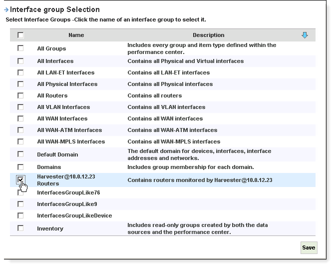334x267 pixels.
Task: Click the blue sort arrow icon
Action: 305,35
